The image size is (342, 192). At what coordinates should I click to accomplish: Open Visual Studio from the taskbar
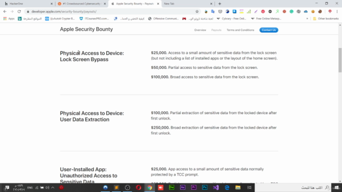pyautogui.click(x=216, y=188)
